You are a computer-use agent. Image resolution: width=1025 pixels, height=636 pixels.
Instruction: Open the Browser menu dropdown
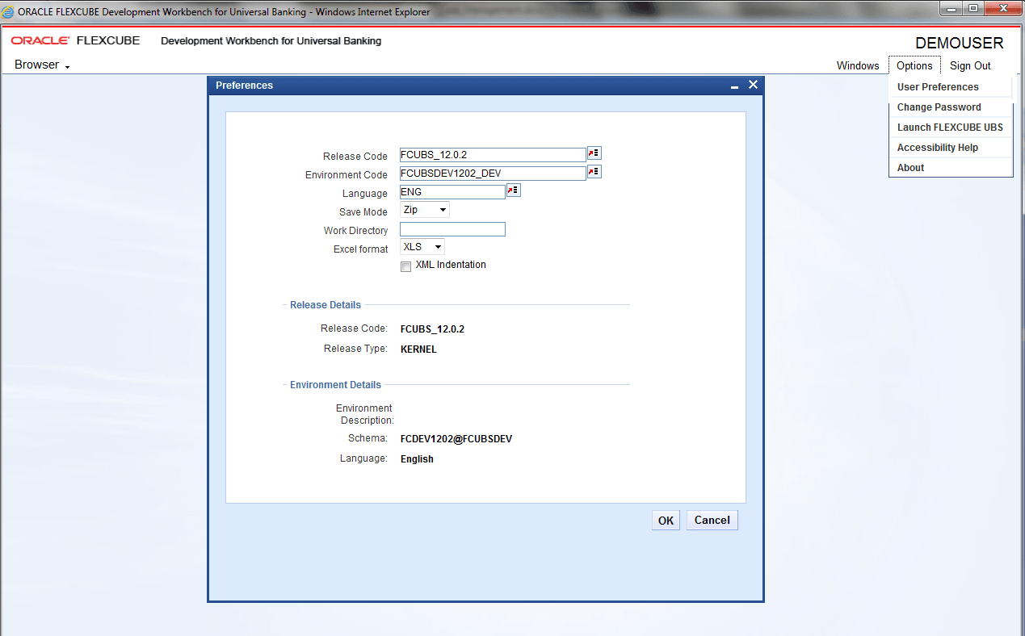[x=42, y=65]
